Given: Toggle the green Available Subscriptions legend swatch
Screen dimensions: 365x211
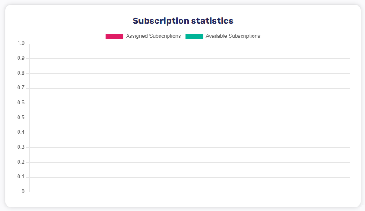Looking at the screenshot, I should point(194,37).
